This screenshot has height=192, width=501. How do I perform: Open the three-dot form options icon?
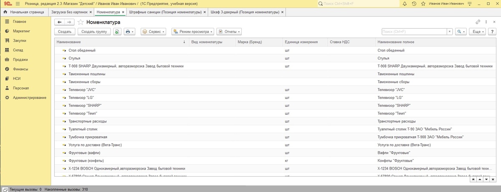coord(486,22)
